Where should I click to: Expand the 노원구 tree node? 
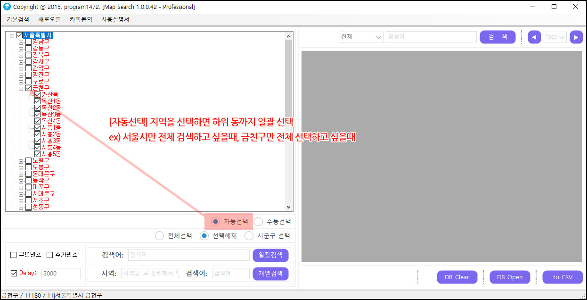21,161
